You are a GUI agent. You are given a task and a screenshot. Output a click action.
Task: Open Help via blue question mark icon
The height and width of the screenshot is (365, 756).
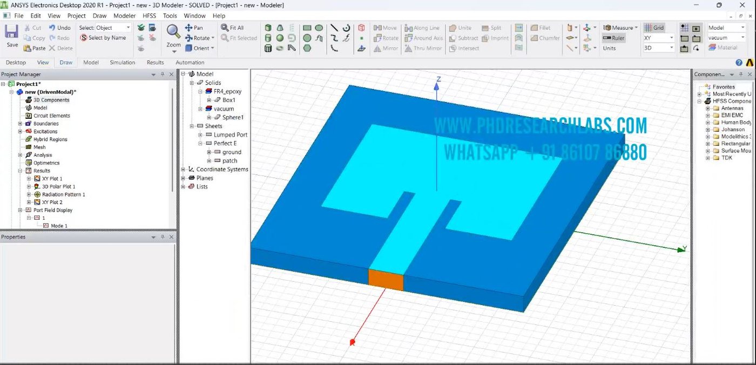pyautogui.click(x=739, y=63)
